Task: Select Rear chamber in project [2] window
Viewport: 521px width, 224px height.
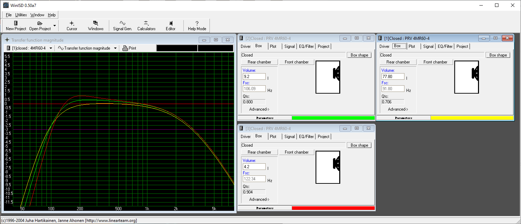Action: [x=259, y=62]
